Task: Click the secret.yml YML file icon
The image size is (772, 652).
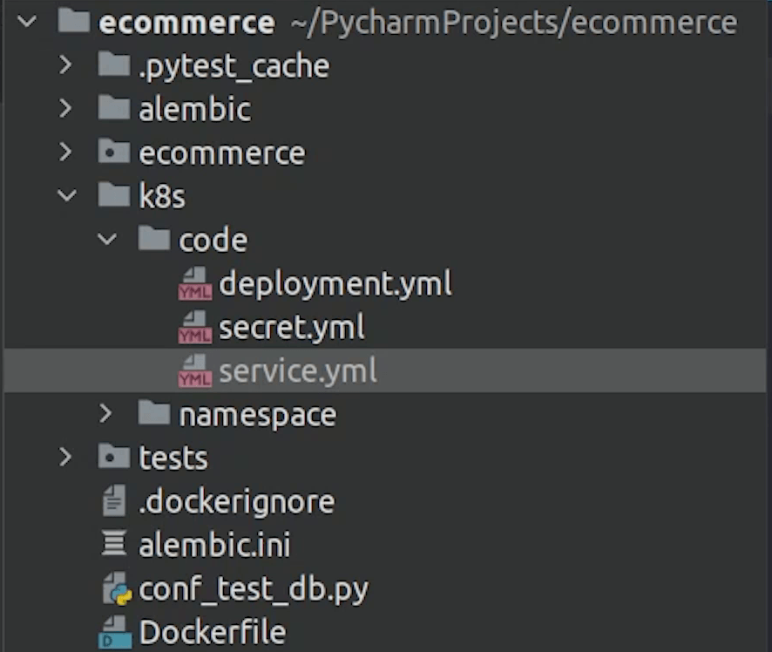Action: pos(195,328)
